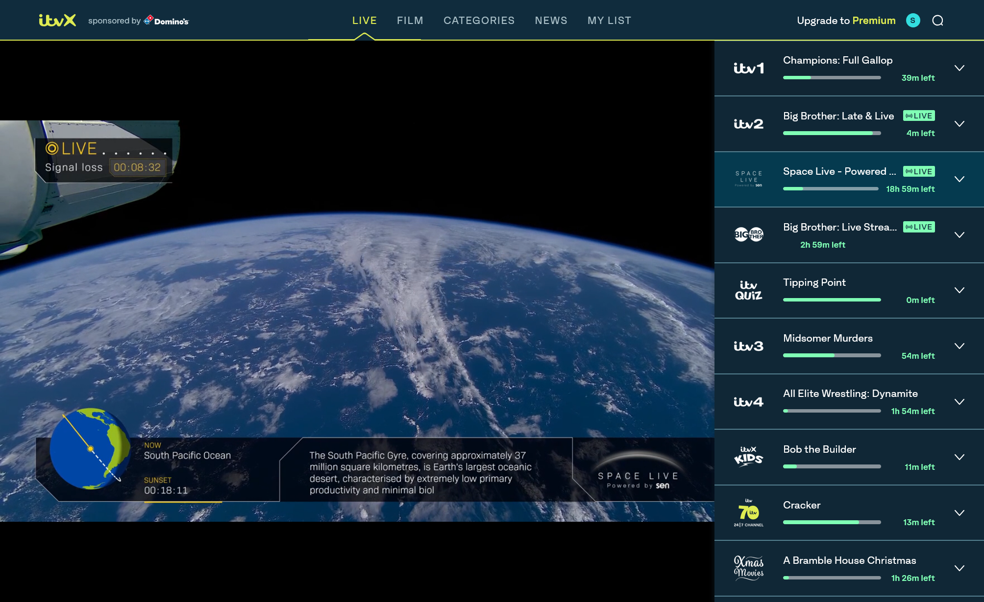
Task: Click the Tipping Point progress bar
Action: 832,300
